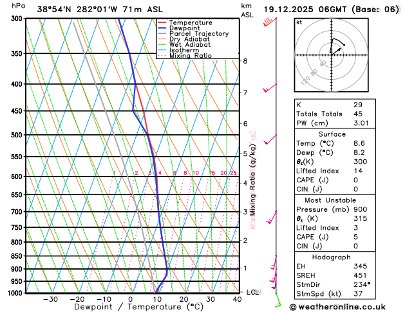405x312 pixels.
Task: Click the blue Dewpoint line sample in the legend
Action: 162,28
